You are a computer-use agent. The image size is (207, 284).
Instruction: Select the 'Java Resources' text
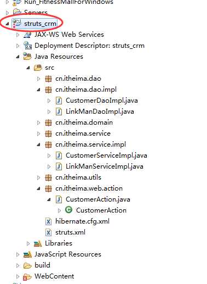click(x=59, y=57)
